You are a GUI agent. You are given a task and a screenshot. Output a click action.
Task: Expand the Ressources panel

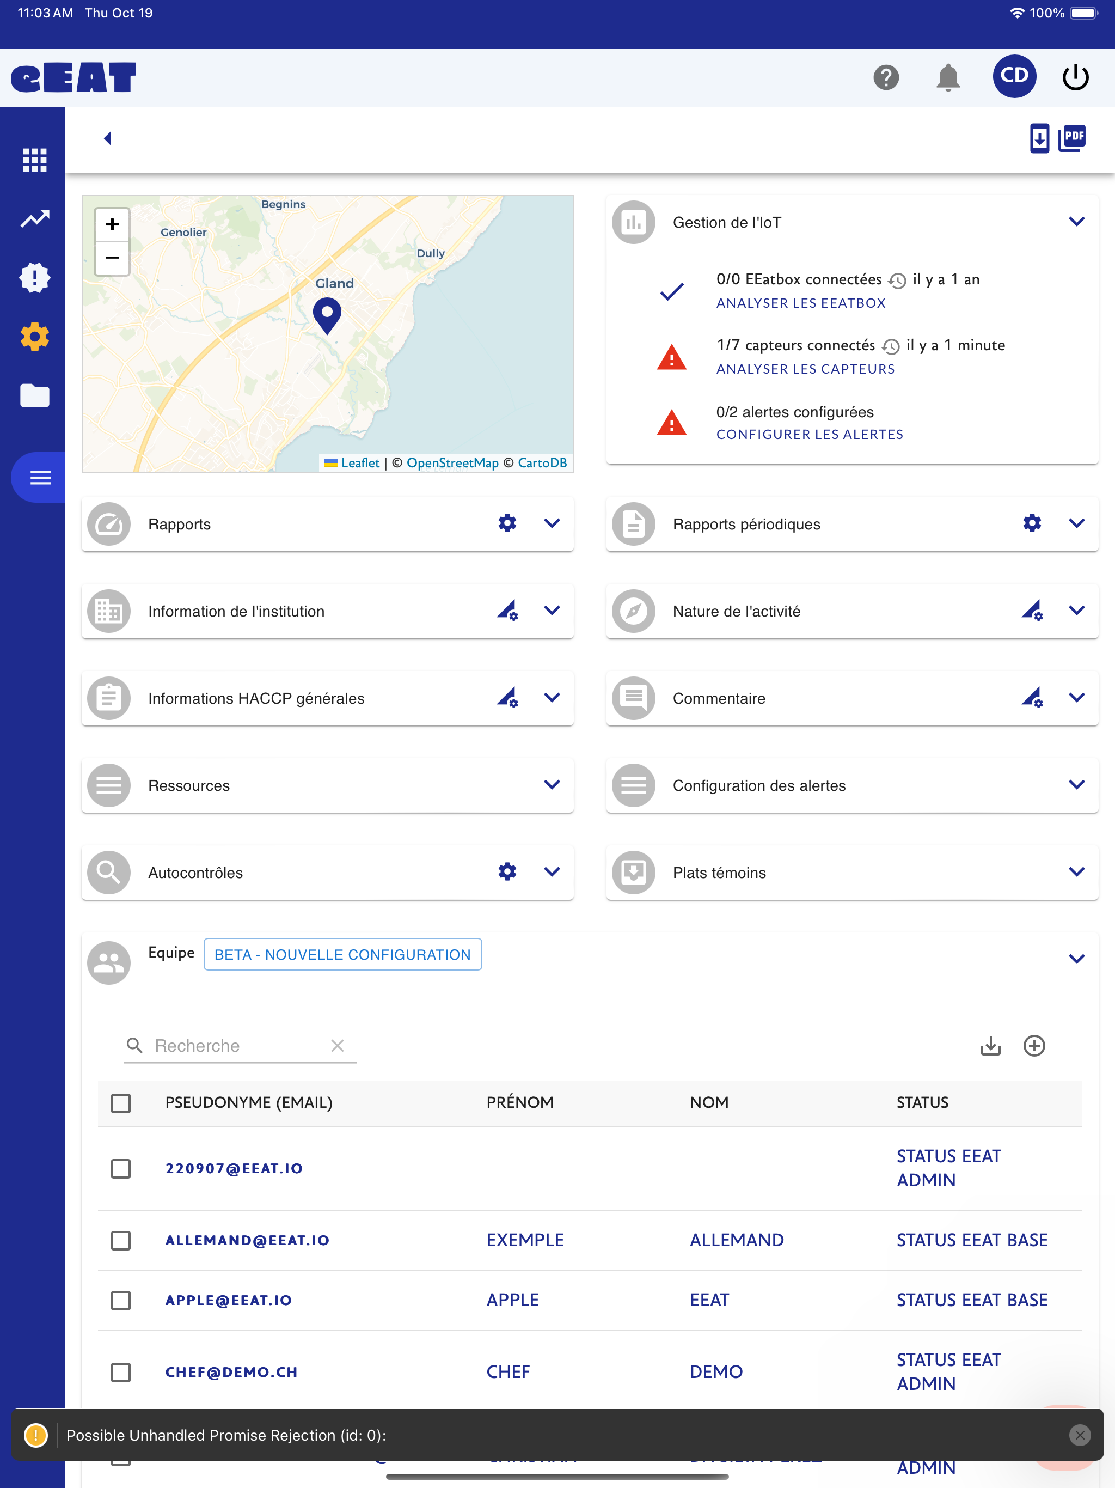(552, 784)
